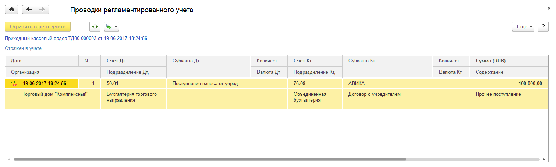556x167 pixels.
Task: Sort by the Дата column header
Action: pyautogui.click(x=42, y=61)
